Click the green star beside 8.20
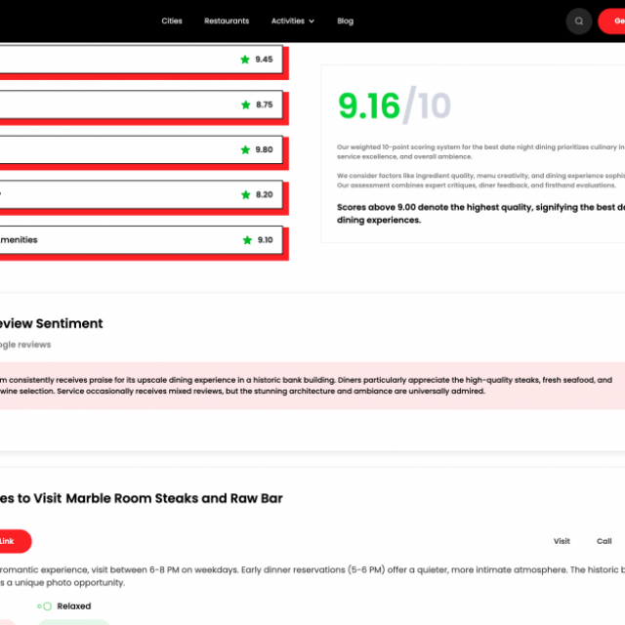 tap(245, 195)
